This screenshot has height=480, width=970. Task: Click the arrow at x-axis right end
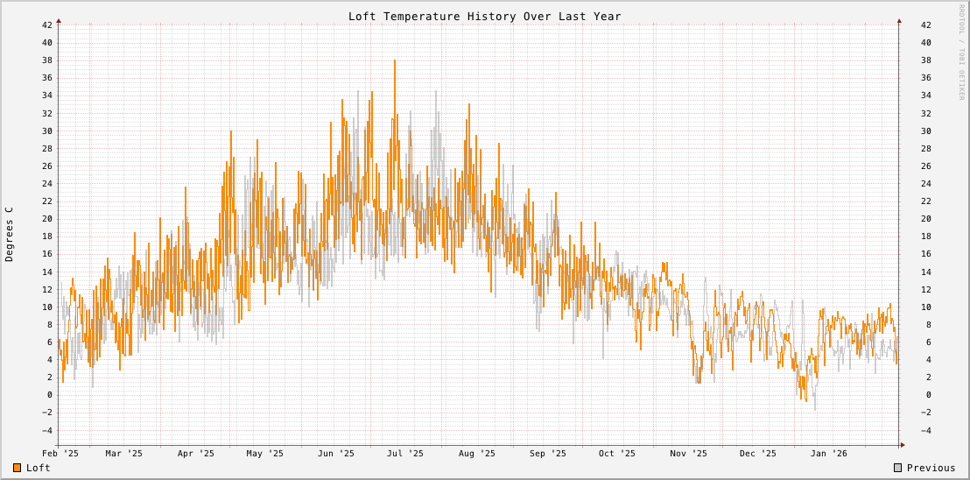click(x=902, y=445)
